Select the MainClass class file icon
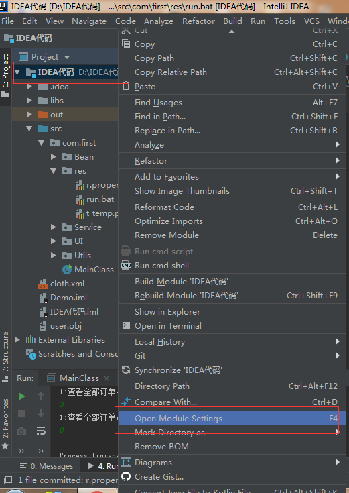Viewport: 349px width, 493px height. [x=67, y=269]
